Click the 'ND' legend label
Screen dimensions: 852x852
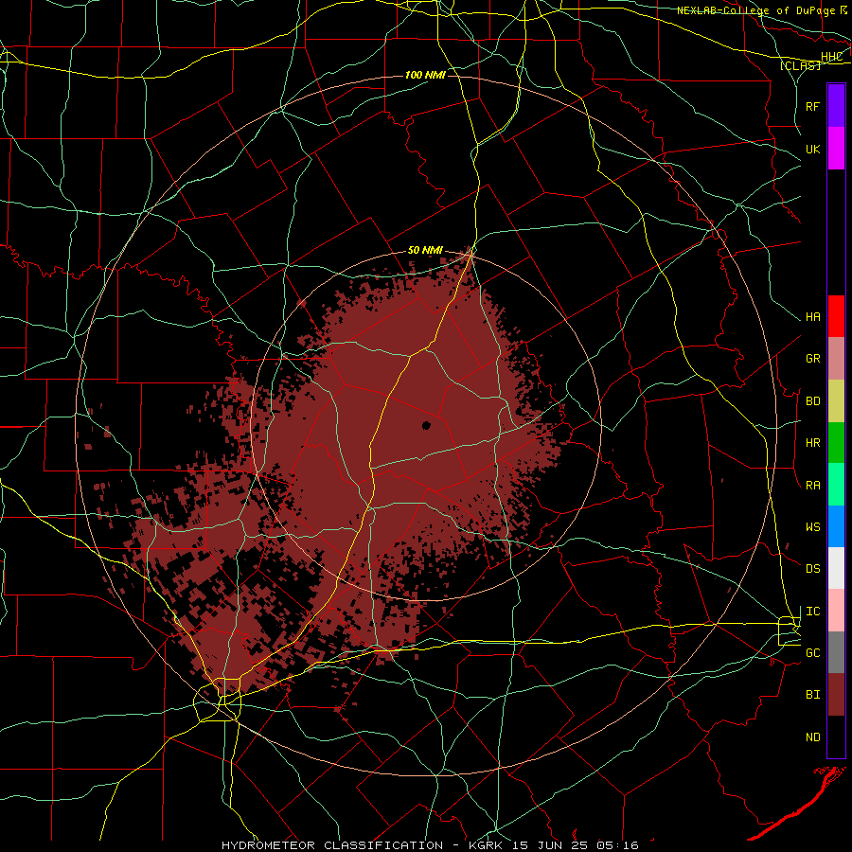click(x=813, y=737)
